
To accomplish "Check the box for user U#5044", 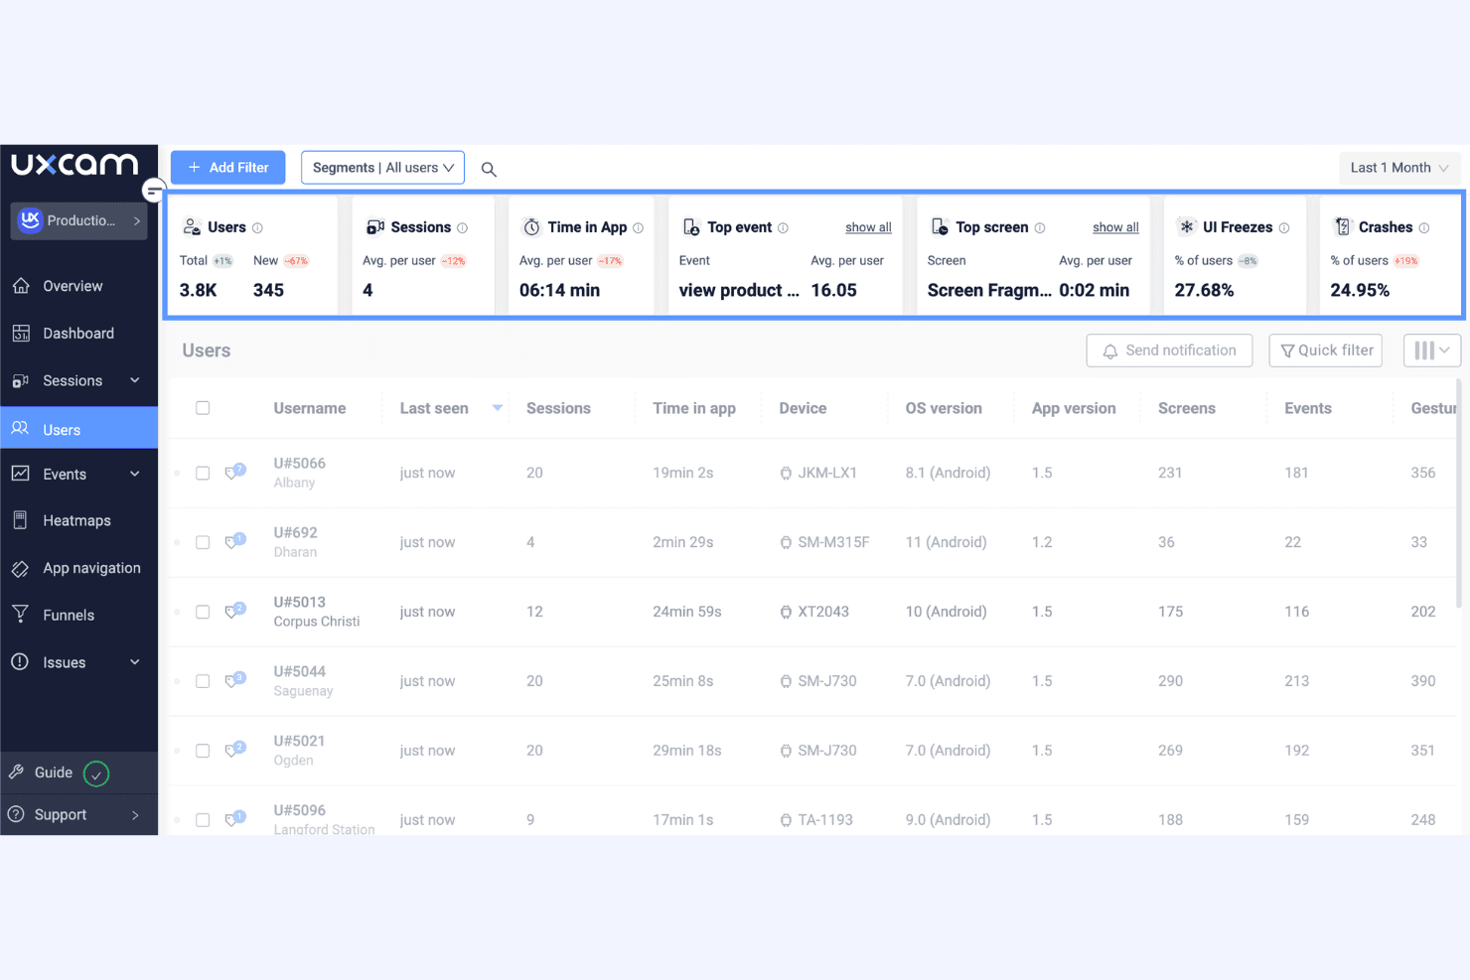I will [203, 682].
